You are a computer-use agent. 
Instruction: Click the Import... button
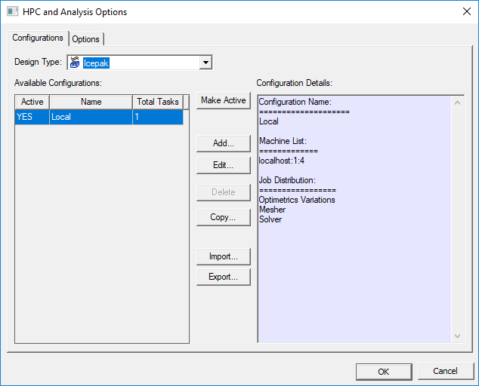[224, 256]
